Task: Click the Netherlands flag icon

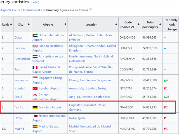Action: pyautogui.click(x=35, y=56)
